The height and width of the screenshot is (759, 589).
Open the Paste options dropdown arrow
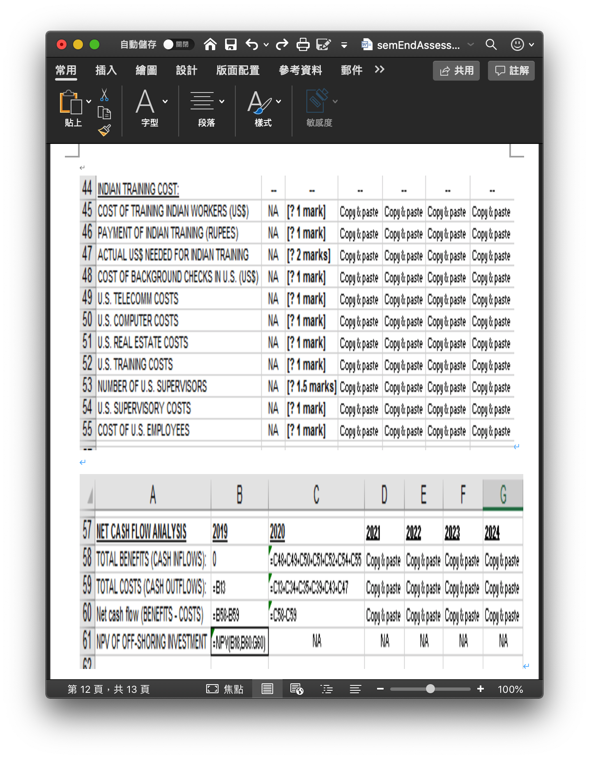pyautogui.click(x=89, y=102)
